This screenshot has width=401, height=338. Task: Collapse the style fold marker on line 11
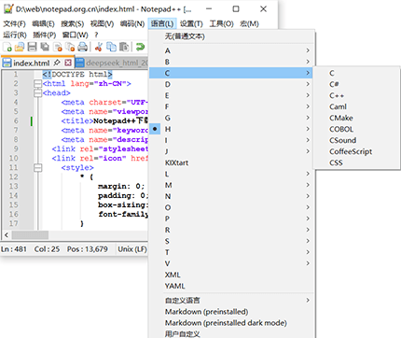point(37,168)
